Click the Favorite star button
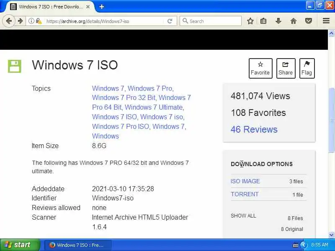Screen dimensions: 335x251 click(260, 68)
